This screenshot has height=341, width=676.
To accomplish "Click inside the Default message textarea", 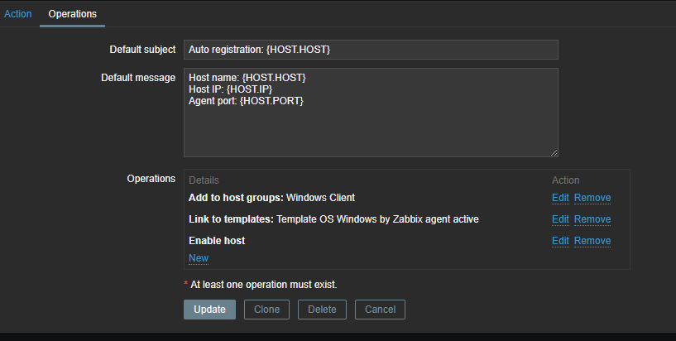I will tap(371, 113).
